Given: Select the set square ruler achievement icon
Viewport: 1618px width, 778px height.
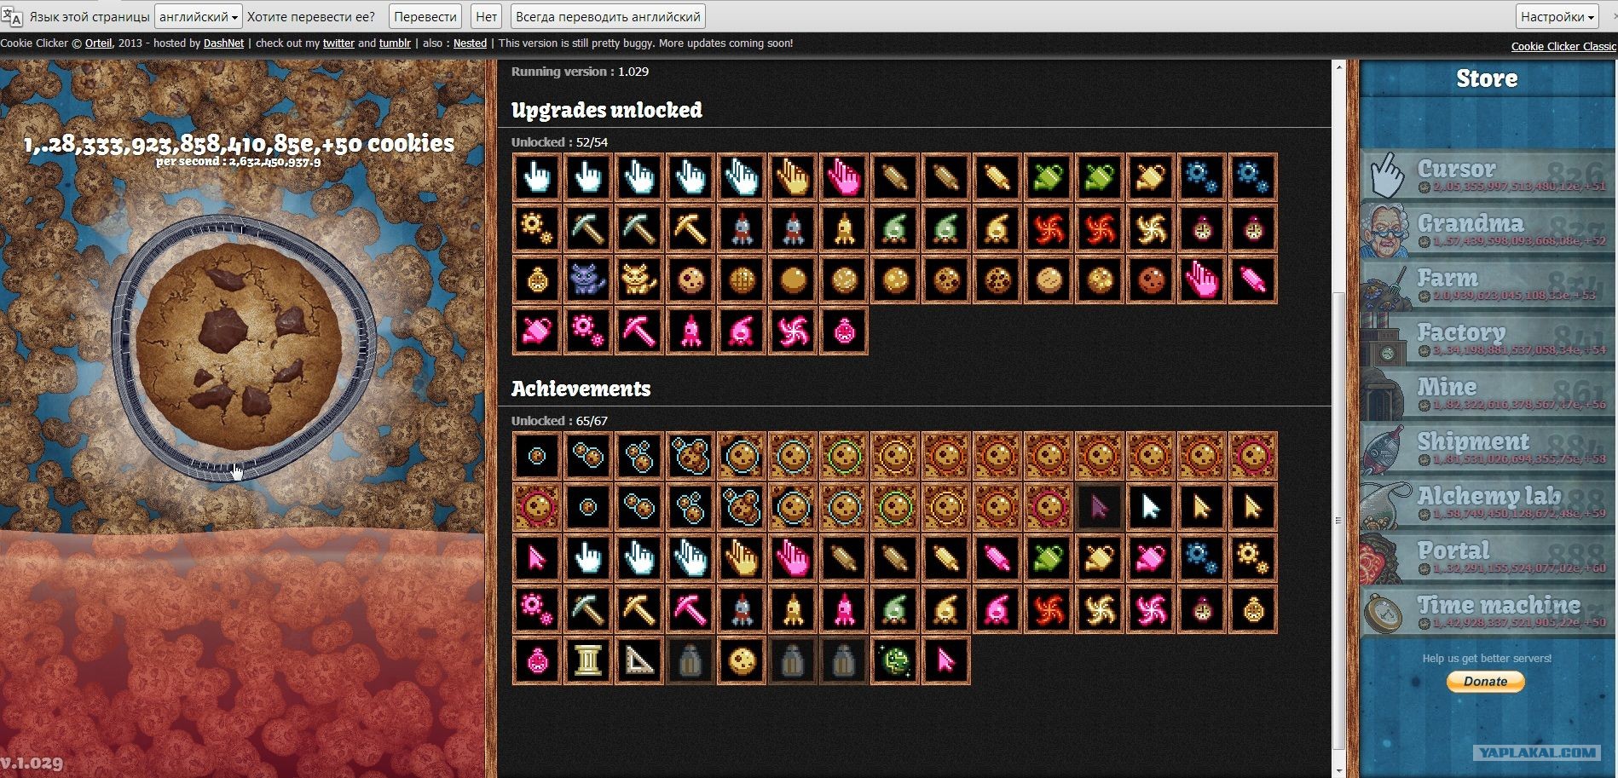Looking at the screenshot, I should (639, 660).
